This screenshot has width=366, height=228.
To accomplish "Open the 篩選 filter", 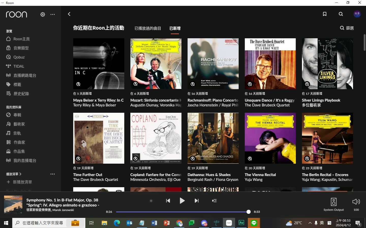I will coord(347,28).
